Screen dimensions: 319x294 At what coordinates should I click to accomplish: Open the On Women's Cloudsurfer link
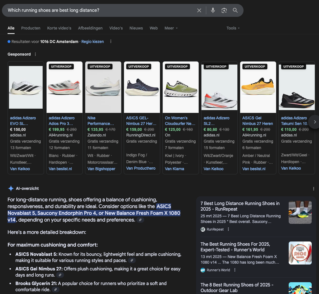coord(180,121)
